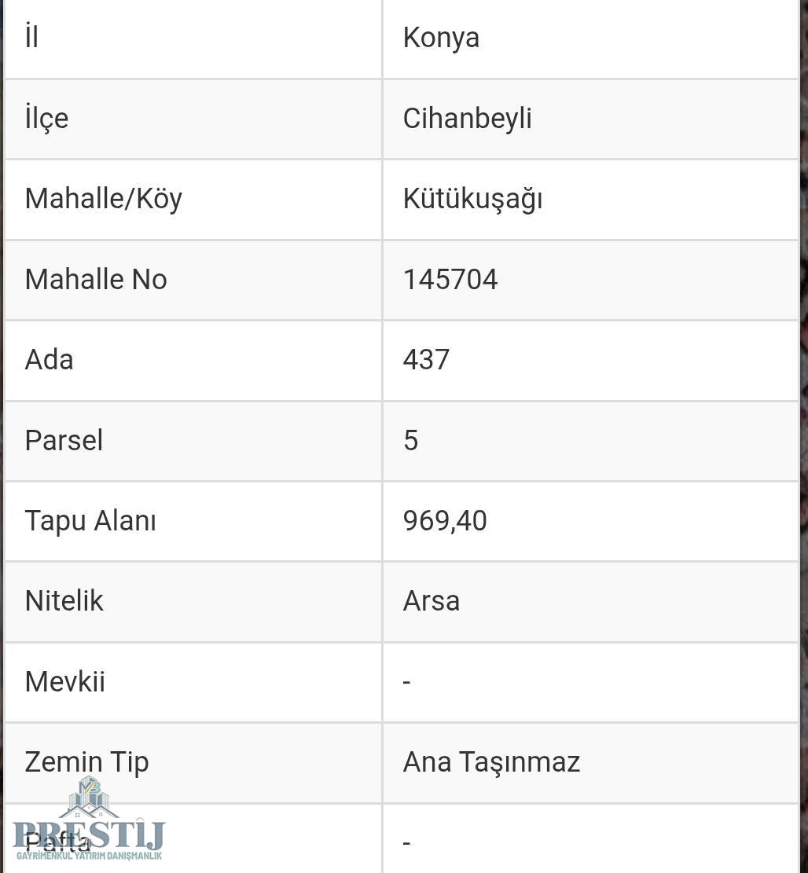Click the Ada value 437
The image size is (808, 873).
tap(426, 360)
